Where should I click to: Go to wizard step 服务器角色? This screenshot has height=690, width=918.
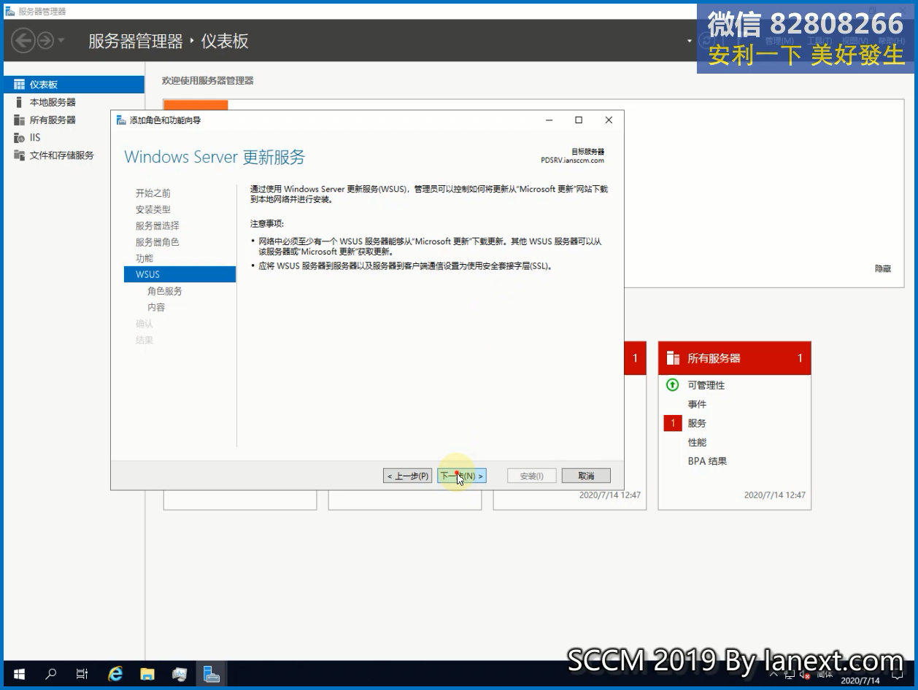[x=157, y=242]
